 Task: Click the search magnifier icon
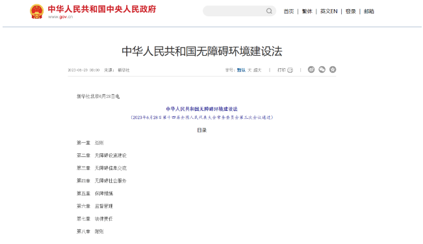click(x=269, y=11)
